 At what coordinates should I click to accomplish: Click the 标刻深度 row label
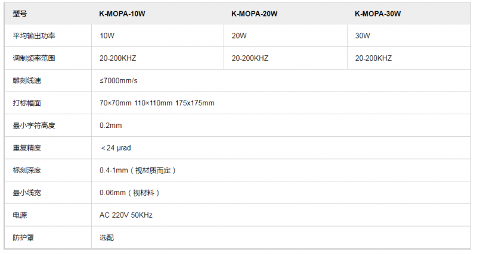click(27, 170)
